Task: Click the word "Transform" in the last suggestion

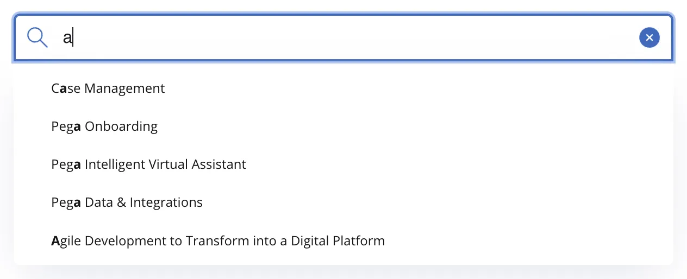Action: (x=213, y=240)
